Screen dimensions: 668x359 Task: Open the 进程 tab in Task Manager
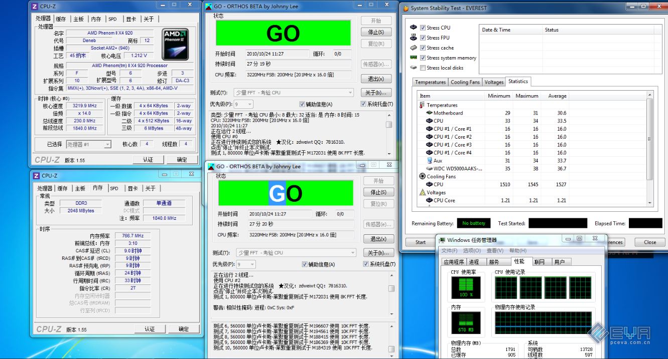(474, 262)
